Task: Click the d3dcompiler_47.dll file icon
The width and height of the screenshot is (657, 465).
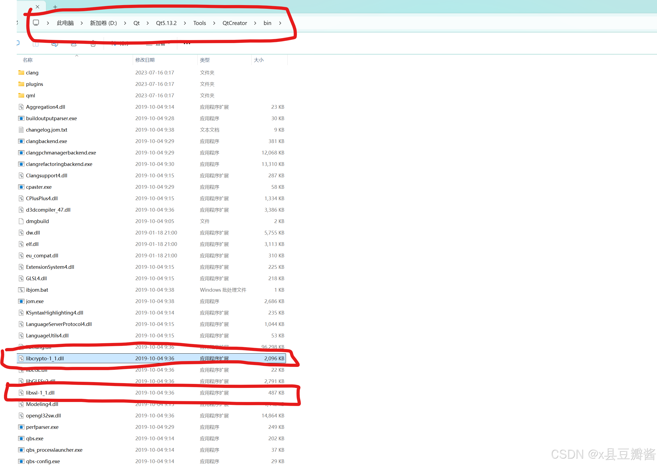Action: pos(21,210)
